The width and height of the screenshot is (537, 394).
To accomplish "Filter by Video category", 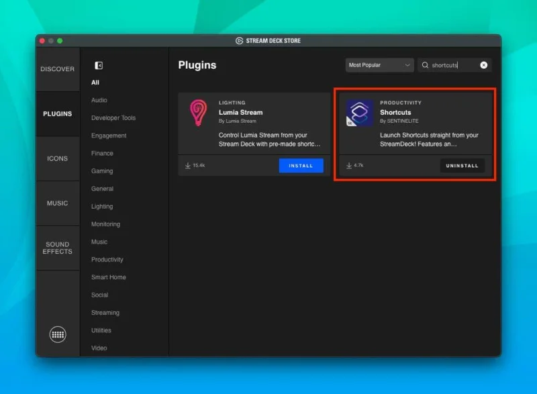I will (x=99, y=348).
